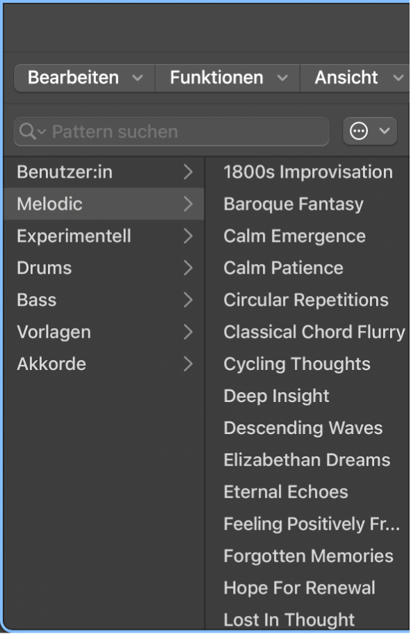Expand the Drums category chevron
This screenshot has width=411, height=634.
point(187,268)
